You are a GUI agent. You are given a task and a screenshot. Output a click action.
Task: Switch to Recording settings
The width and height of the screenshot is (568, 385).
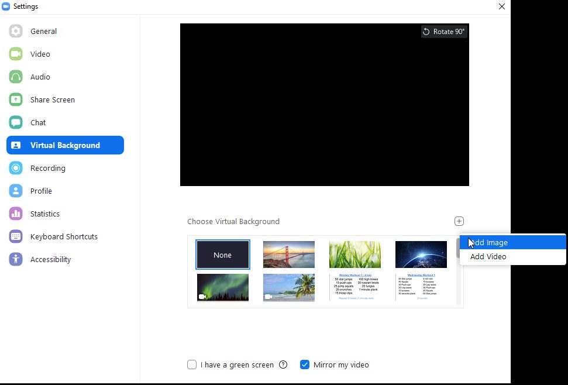[x=47, y=168]
